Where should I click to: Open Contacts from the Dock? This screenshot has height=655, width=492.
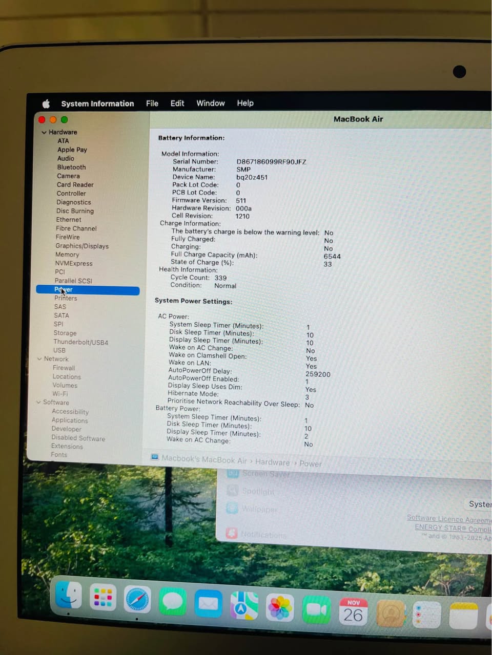pos(391,613)
